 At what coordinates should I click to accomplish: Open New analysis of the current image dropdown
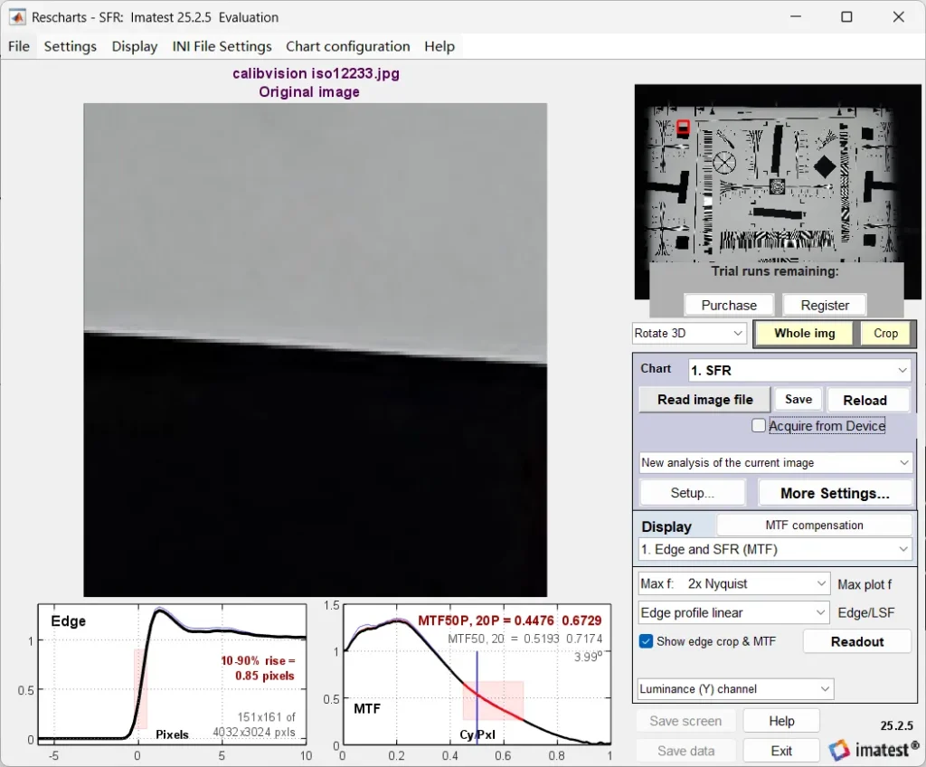click(775, 463)
